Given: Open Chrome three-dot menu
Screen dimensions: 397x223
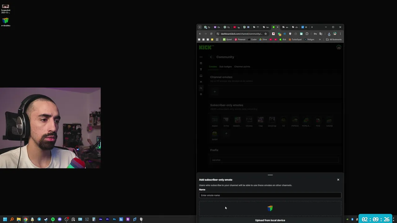Looking at the screenshot, I should [x=340, y=34].
